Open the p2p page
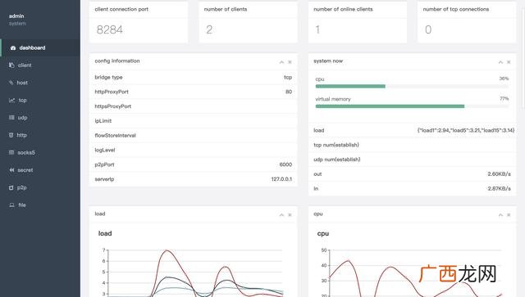 click(40, 187)
